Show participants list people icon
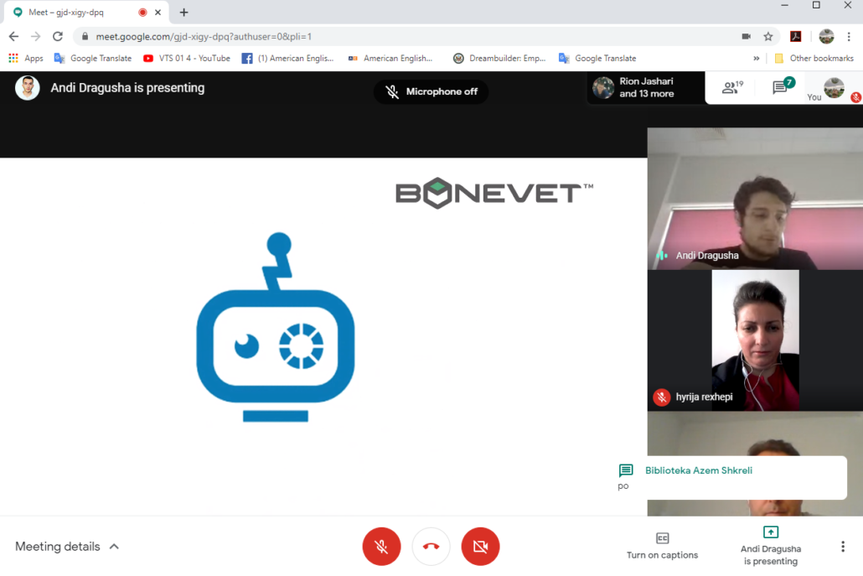Screen dimensions: 863x576 click(x=732, y=87)
